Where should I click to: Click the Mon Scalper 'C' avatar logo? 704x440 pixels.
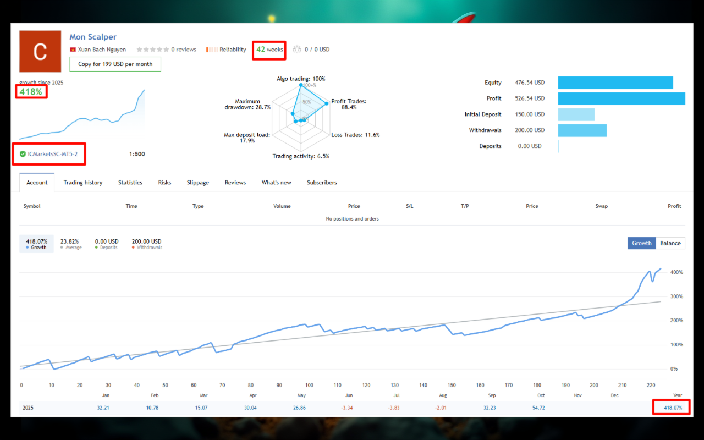click(40, 51)
